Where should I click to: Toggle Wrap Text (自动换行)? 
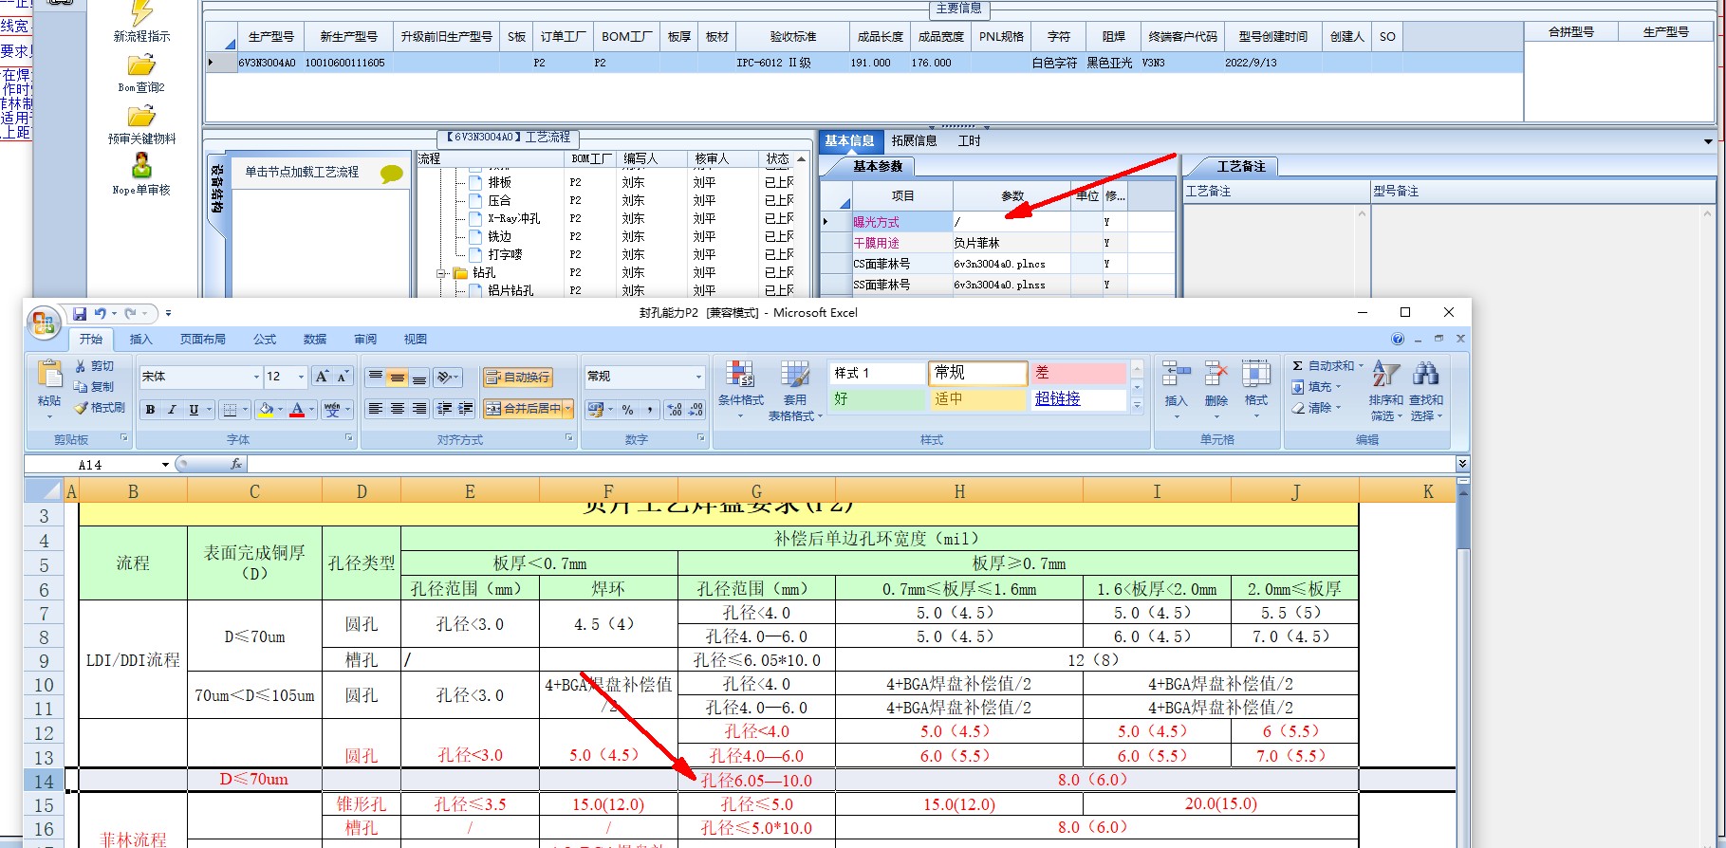click(517, 377)
